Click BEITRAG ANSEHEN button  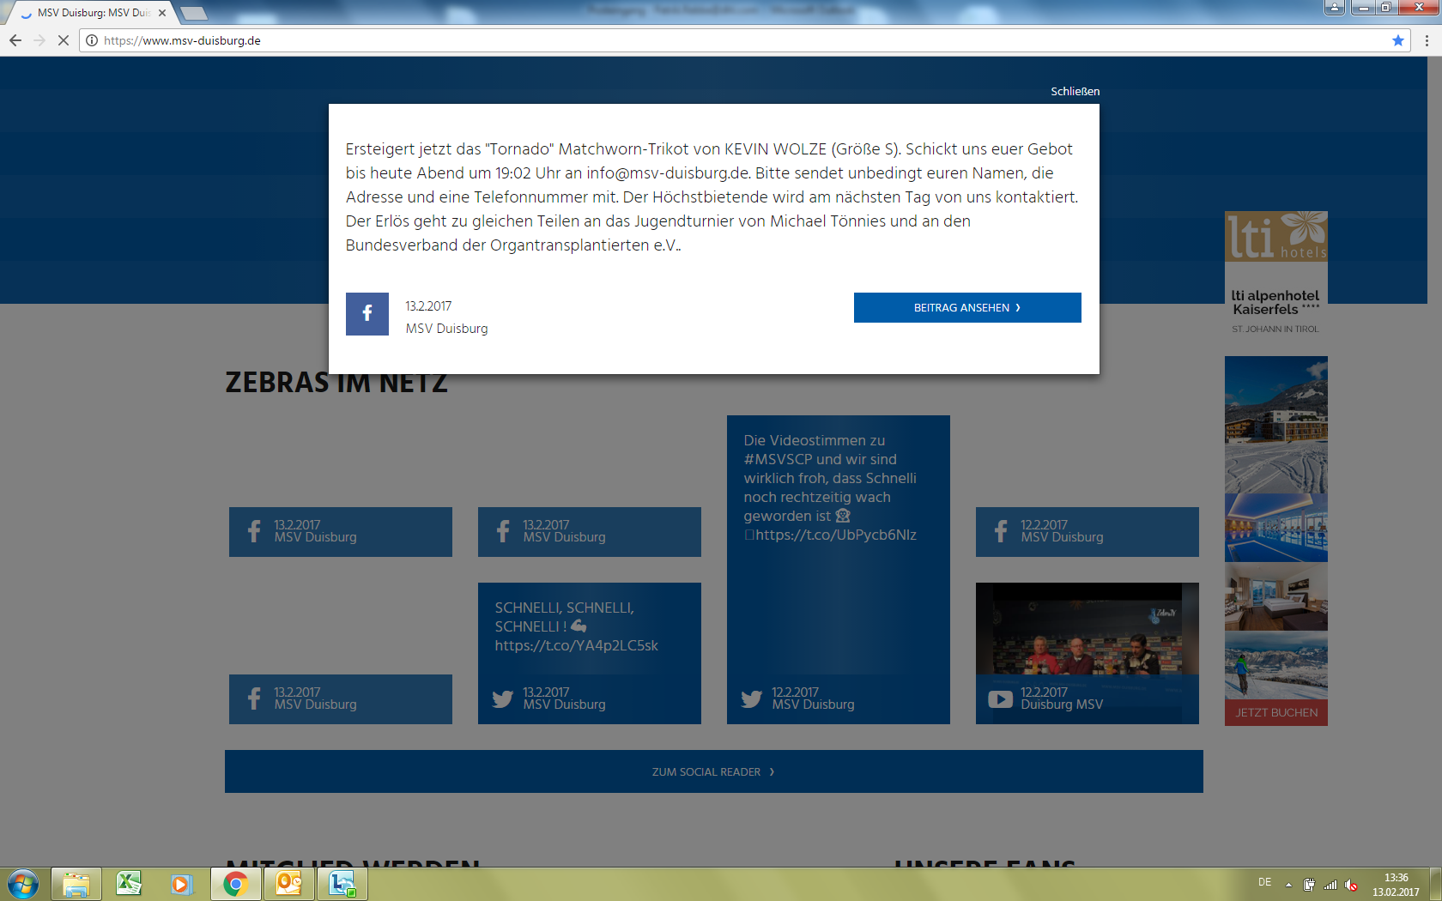click(967, 307)
